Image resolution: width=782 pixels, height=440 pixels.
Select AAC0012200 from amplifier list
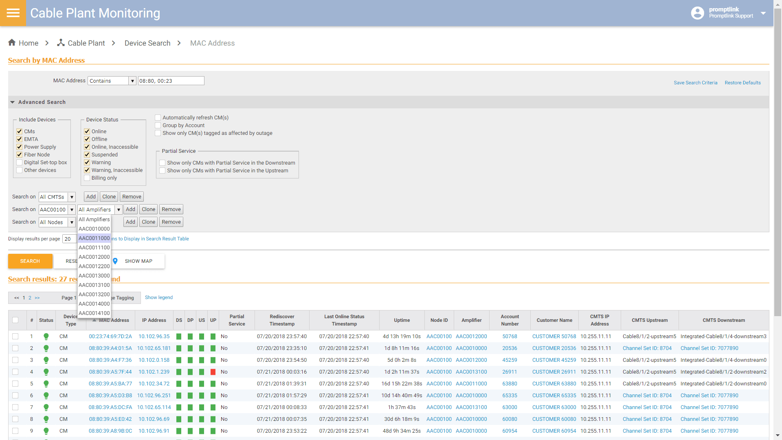[x=94, y=266]
